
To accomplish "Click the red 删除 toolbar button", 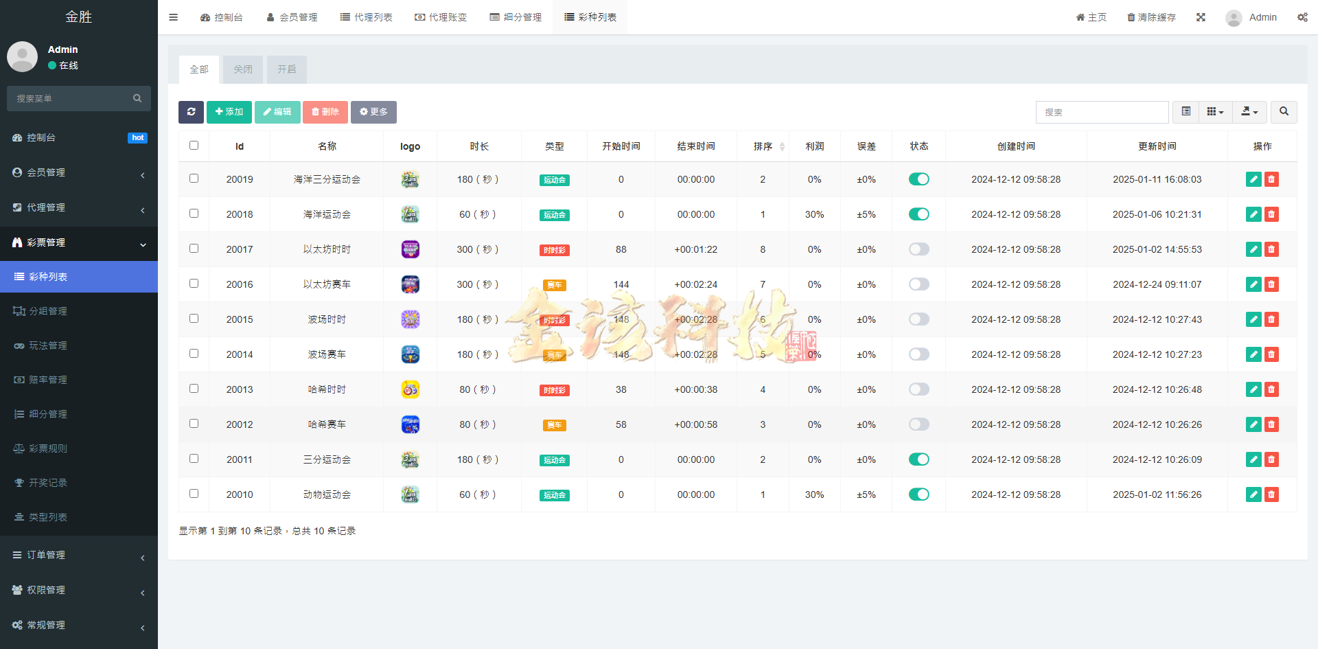I will click(325, 112).
